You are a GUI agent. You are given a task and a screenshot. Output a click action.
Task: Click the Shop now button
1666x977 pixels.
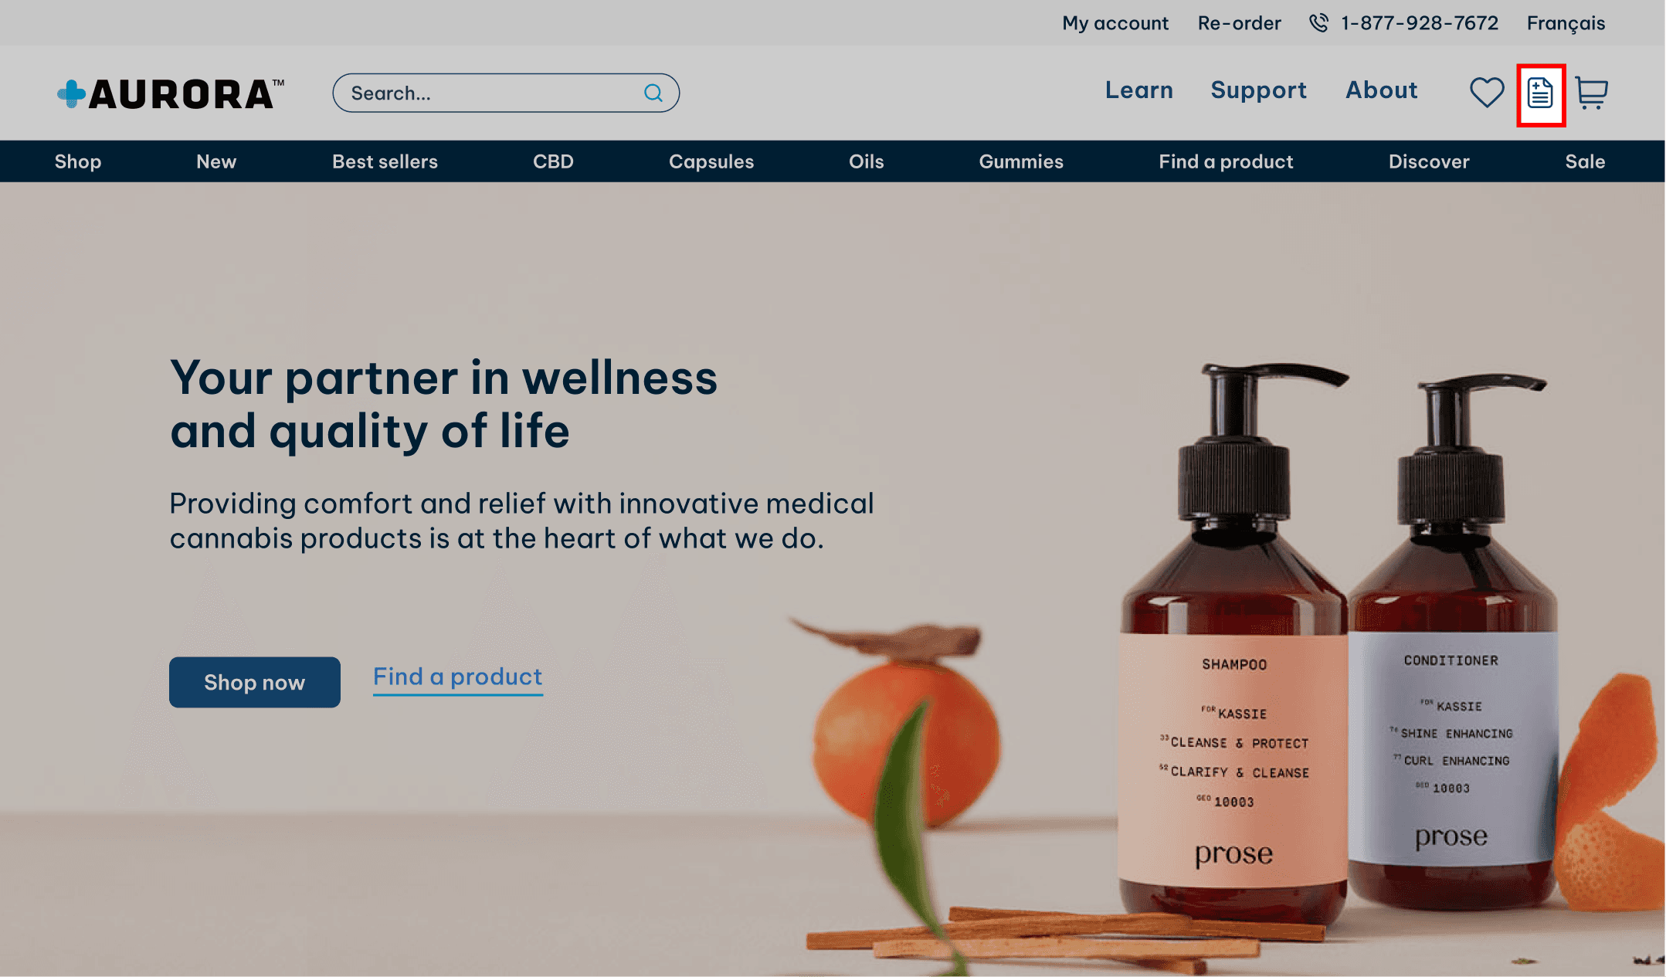click(x=255, y=682)
